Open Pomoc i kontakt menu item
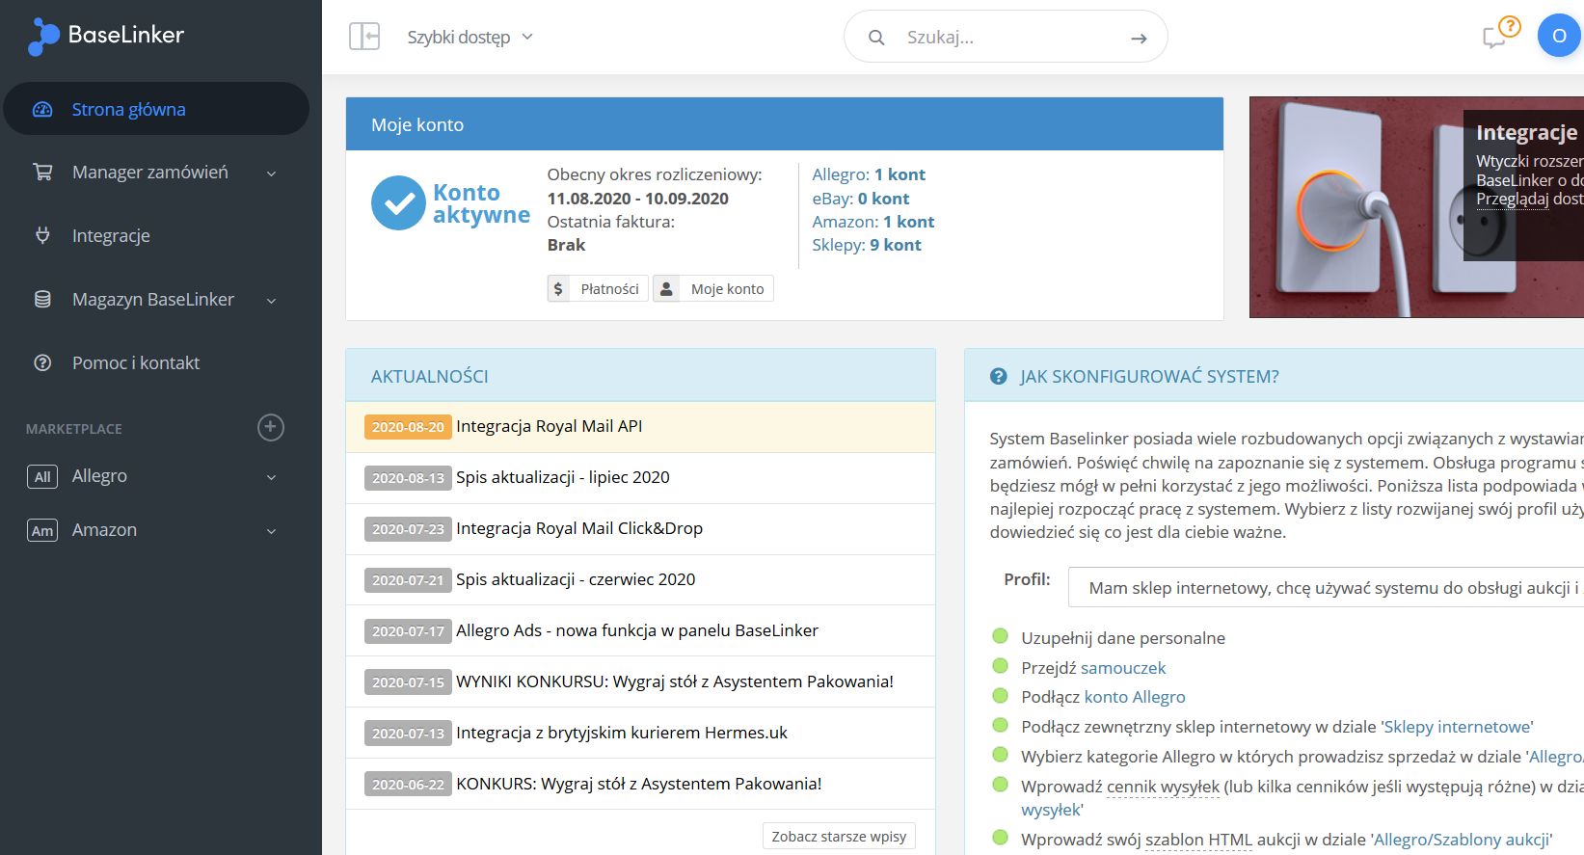Image resolution: width=1584 pixels, height=855 pixels. (x=135, y=362)
